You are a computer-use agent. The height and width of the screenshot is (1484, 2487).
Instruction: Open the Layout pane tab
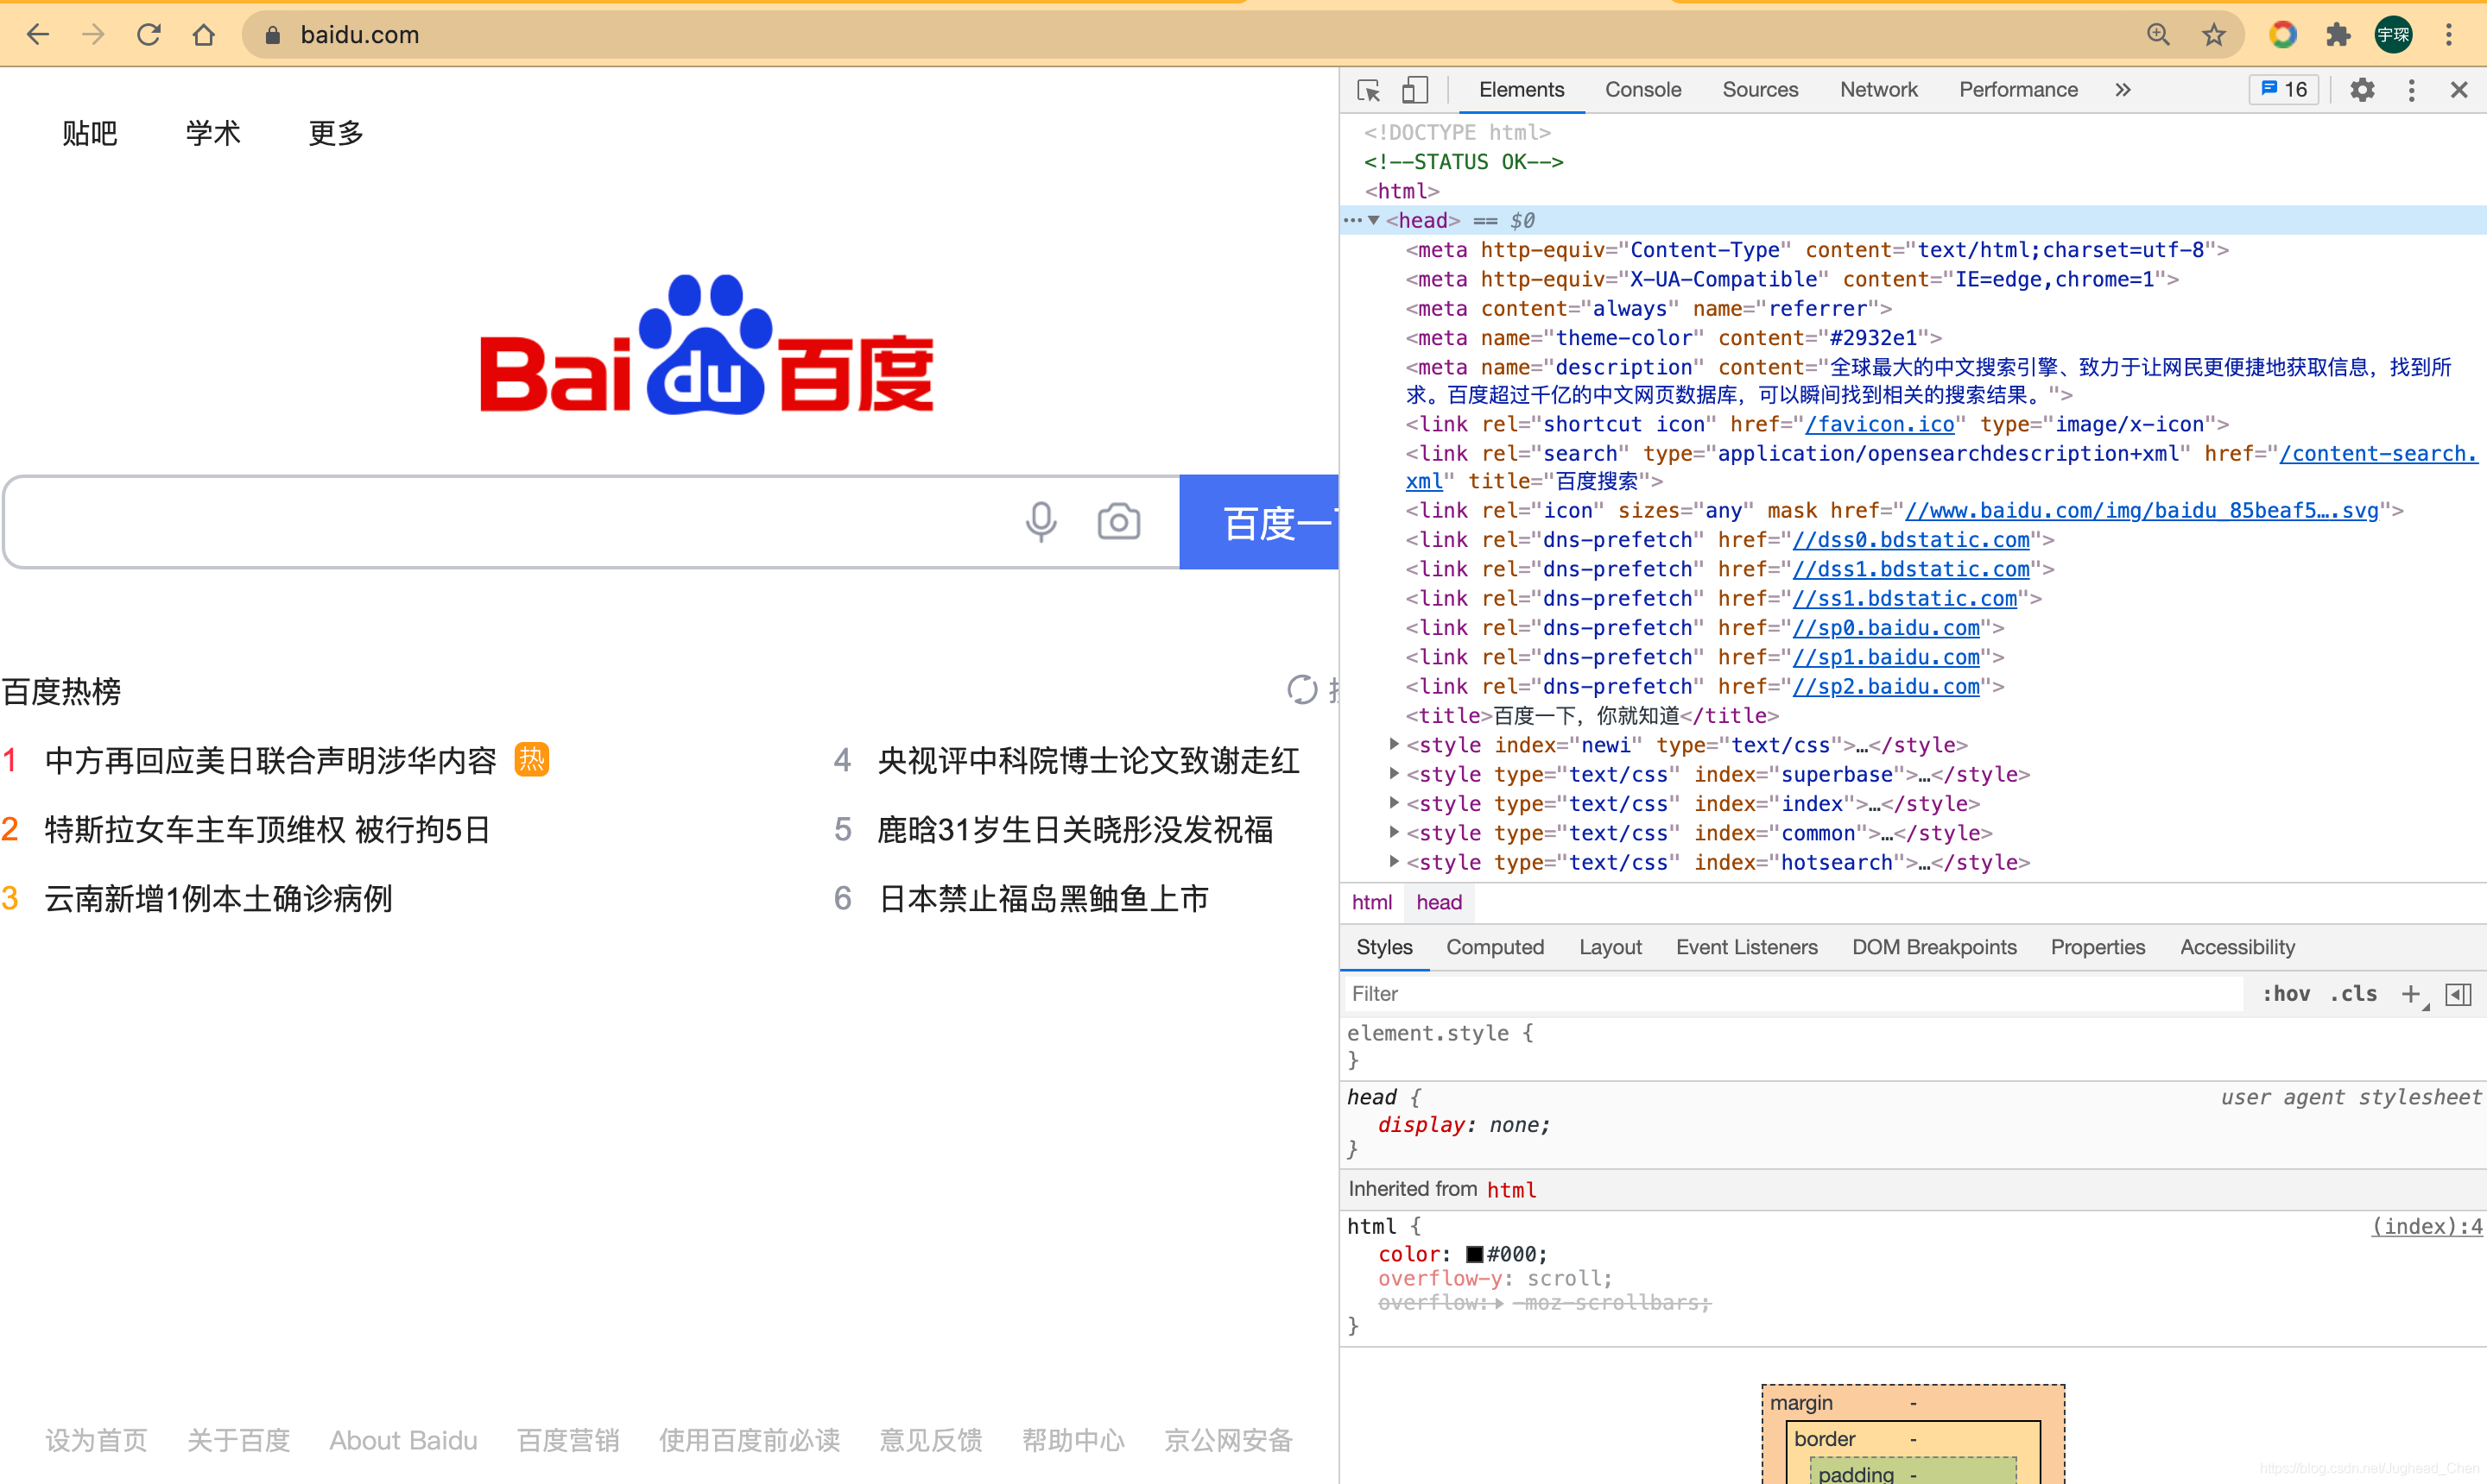1611,947
